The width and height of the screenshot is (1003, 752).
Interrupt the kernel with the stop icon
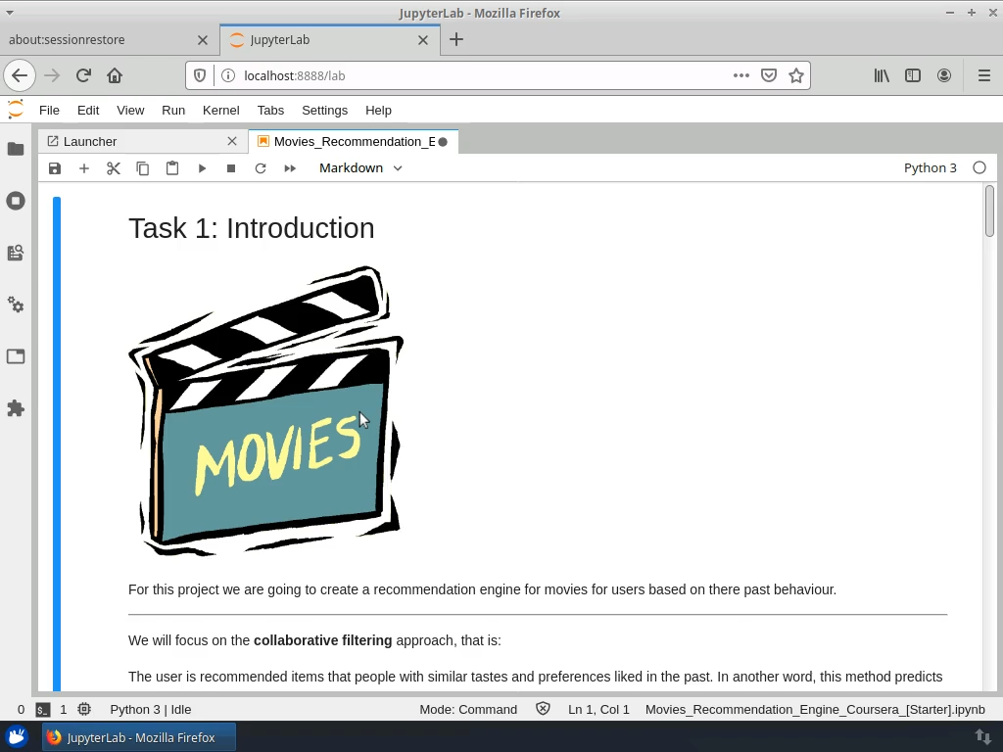[x=231, y=167]
